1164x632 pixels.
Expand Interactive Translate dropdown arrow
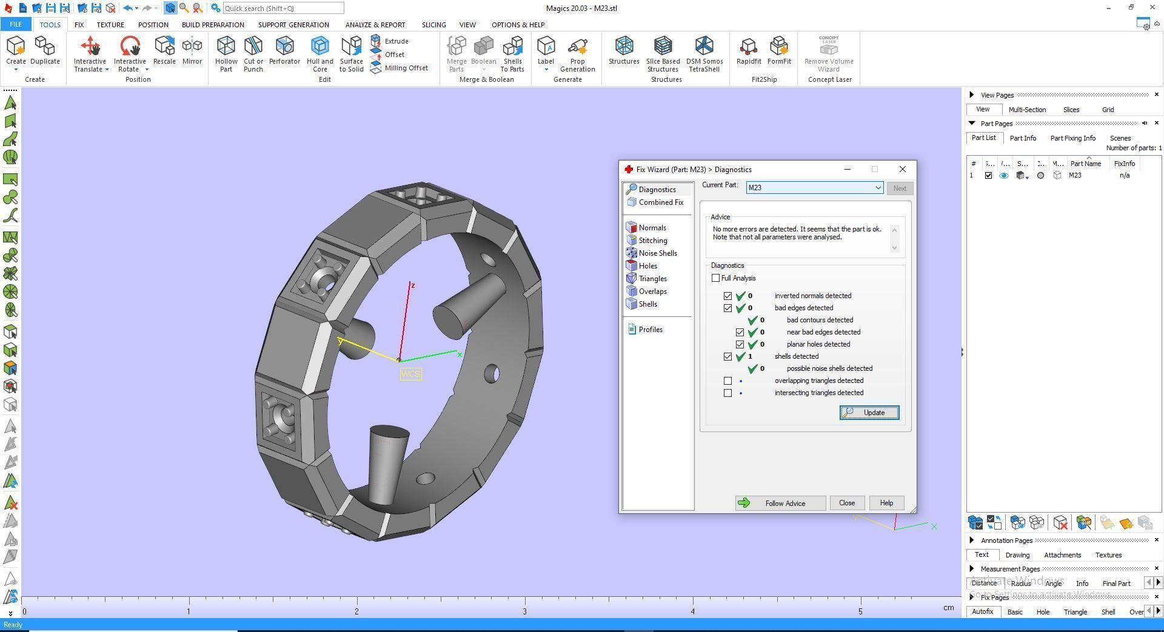pos(107,70)
